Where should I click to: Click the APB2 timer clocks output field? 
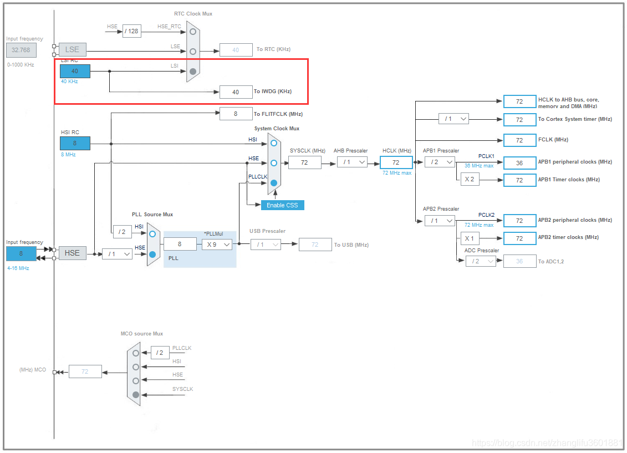pos(520,238)
